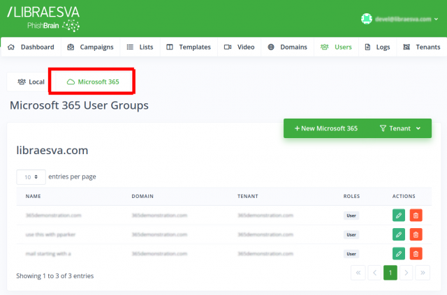The image size is (447, 295).
Task: Sort the table by DOMAIN column
Action: 142,196
